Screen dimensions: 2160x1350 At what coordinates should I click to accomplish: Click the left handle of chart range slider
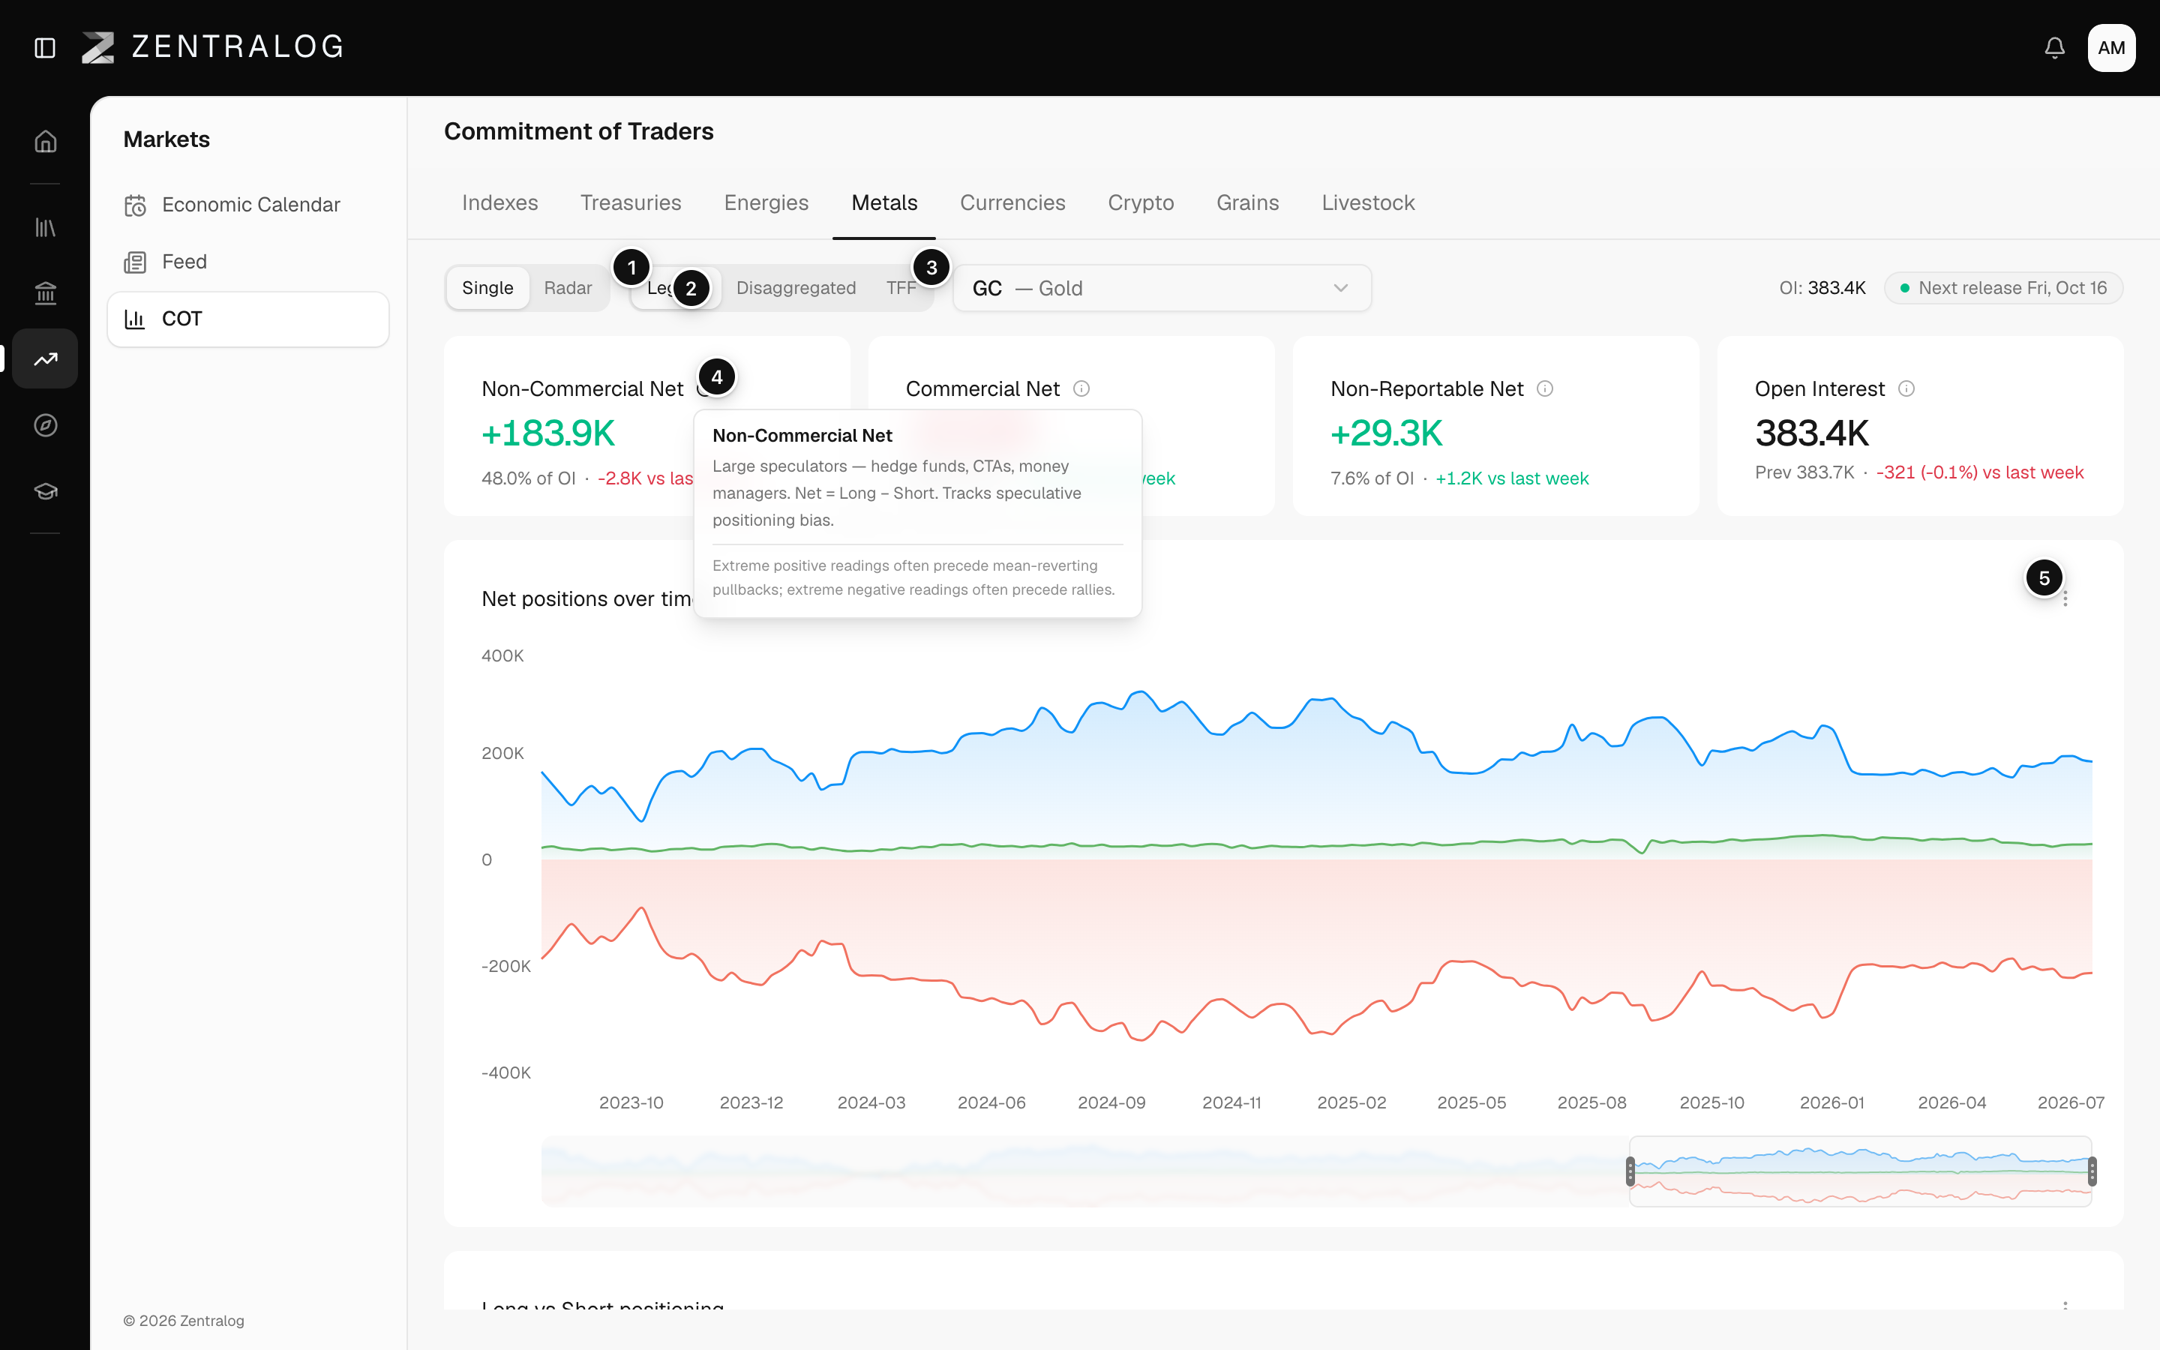tap(1630, 1171)
